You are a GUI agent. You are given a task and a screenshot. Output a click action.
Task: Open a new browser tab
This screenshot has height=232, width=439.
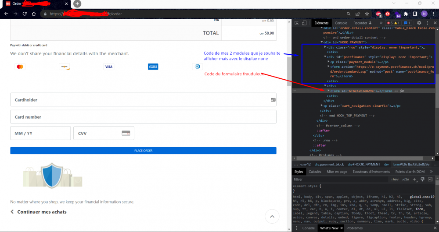(x=77, y=4)
